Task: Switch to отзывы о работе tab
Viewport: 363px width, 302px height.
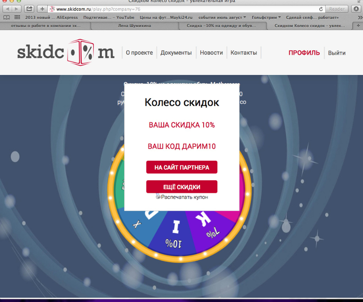Action: [x=45, y=26]
